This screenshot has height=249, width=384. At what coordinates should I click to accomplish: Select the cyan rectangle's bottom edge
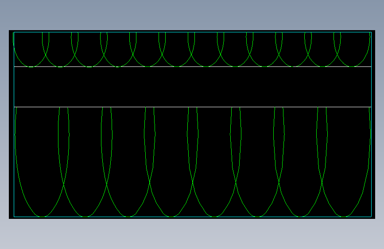(193, 217)
